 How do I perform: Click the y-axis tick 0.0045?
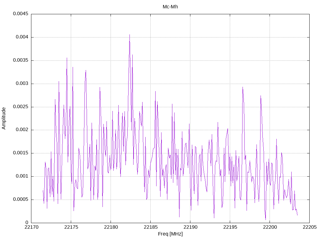click(20, 14)
